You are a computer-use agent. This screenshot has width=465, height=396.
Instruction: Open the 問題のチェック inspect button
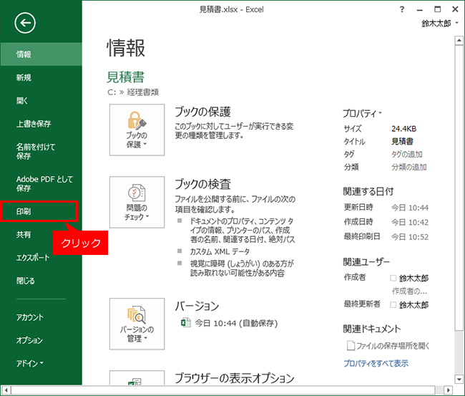pyautogui.click(x=137, y=202)
